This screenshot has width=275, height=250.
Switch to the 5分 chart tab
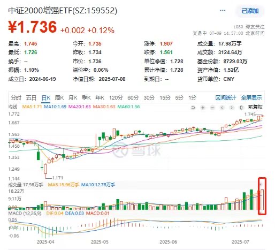pyautogui.click(x=179, y=98)
